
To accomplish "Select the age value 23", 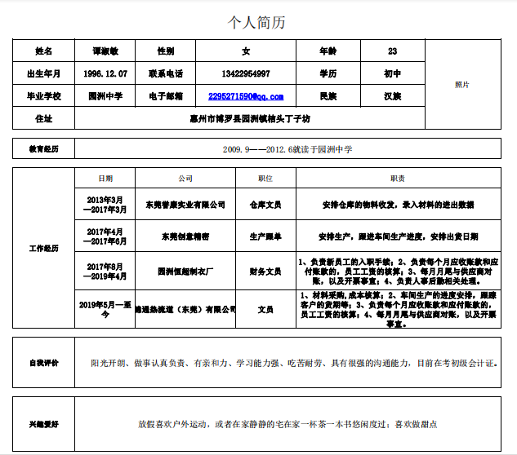I will (x=392, y=51).
